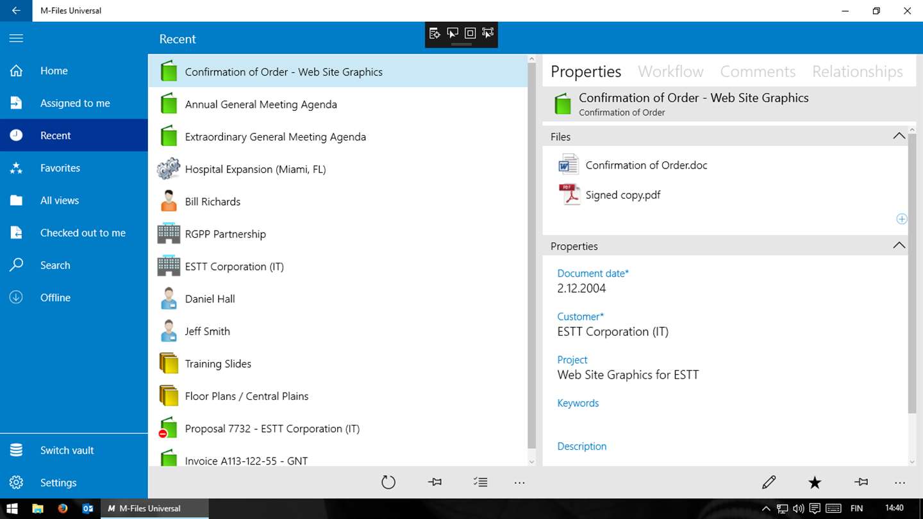Screen dimensions: 923x519
Task: Open Assigned to me view
Action: (x=74, y=103)
